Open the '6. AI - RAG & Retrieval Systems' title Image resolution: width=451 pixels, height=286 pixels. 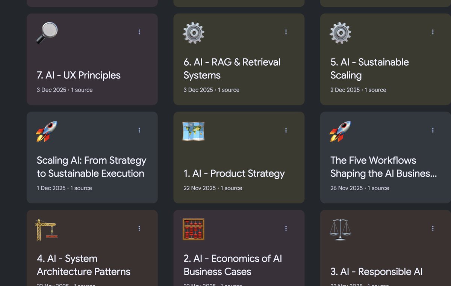(232, 69)
